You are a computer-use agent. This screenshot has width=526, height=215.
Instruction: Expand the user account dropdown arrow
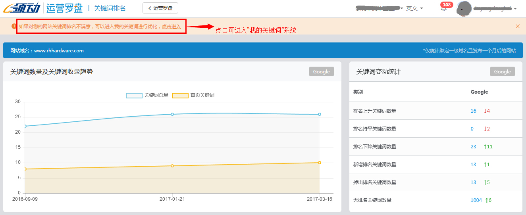coord(515,9)
